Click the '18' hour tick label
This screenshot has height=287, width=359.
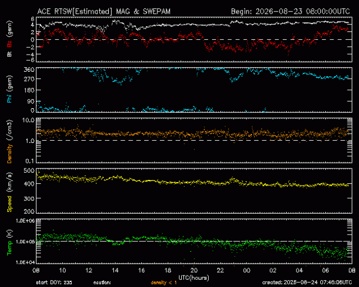(167, 270)
